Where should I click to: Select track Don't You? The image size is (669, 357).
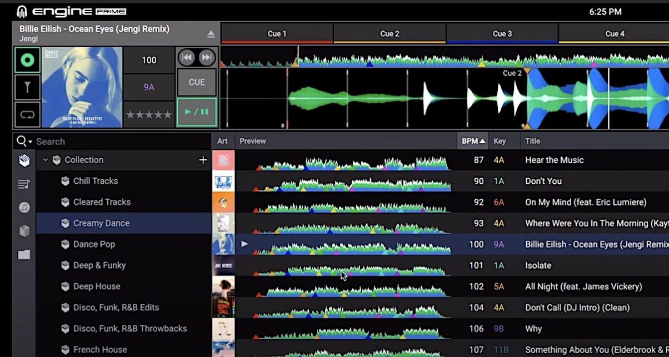(543, 181)
